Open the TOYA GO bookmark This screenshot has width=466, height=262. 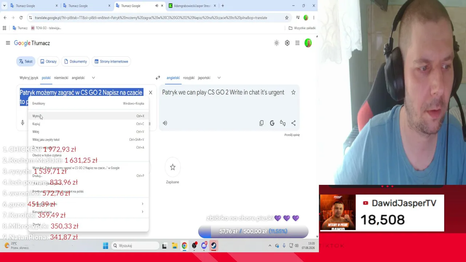pyautogui.click(x=46, y=28)
